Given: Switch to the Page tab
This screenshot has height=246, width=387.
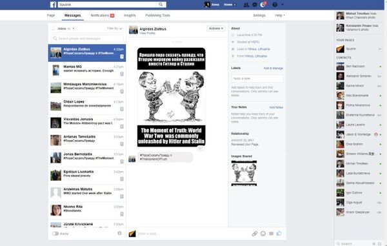Looking at the screenshot, I should click(51, 15).
